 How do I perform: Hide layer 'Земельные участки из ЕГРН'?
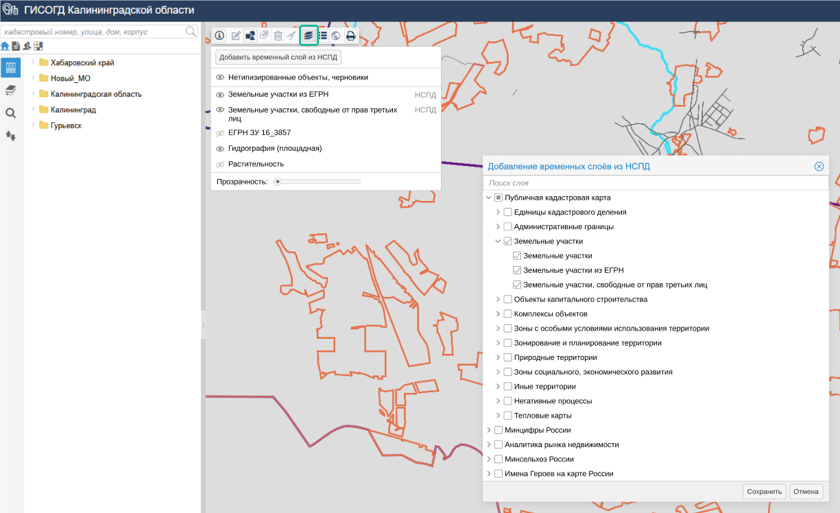coord(220,95)
